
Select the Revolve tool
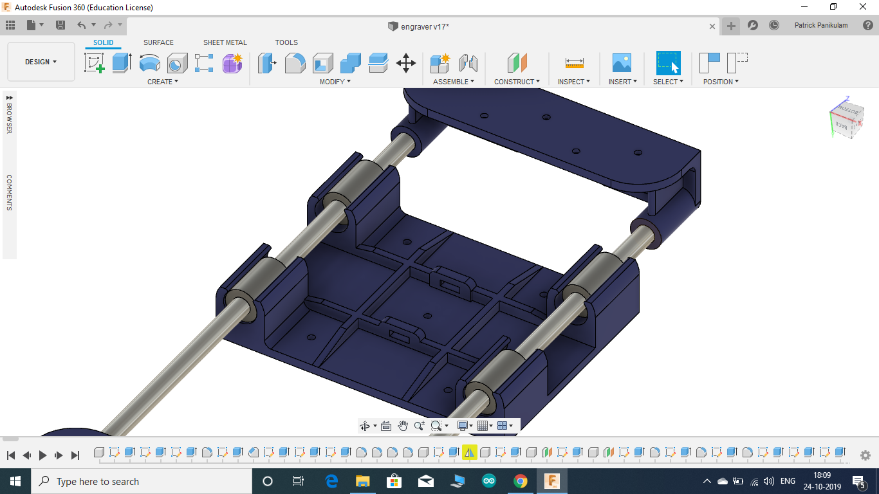(149, 62)
